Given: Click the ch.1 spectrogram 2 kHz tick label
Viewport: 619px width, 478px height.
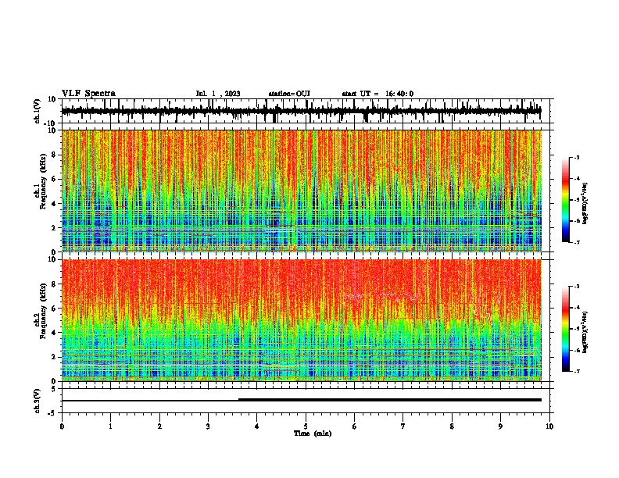Looking at the screenshot, I should pos(54,228).
